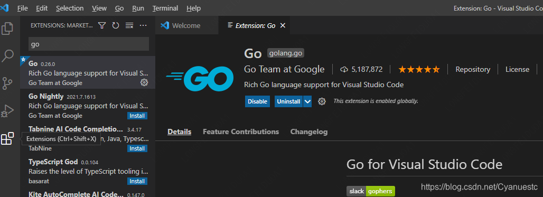
Task: Install the Go Nightly extension
Action: pos(137,116)
